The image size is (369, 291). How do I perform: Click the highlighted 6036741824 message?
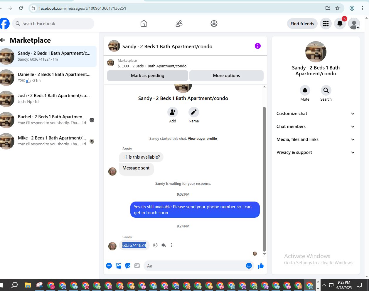point(134,245)
